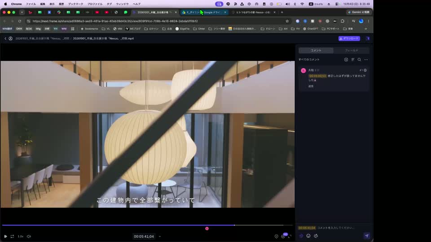This screenshot has height=242, width=431.
Task: Go back in Chrome browser
Action: pos(5,21)
